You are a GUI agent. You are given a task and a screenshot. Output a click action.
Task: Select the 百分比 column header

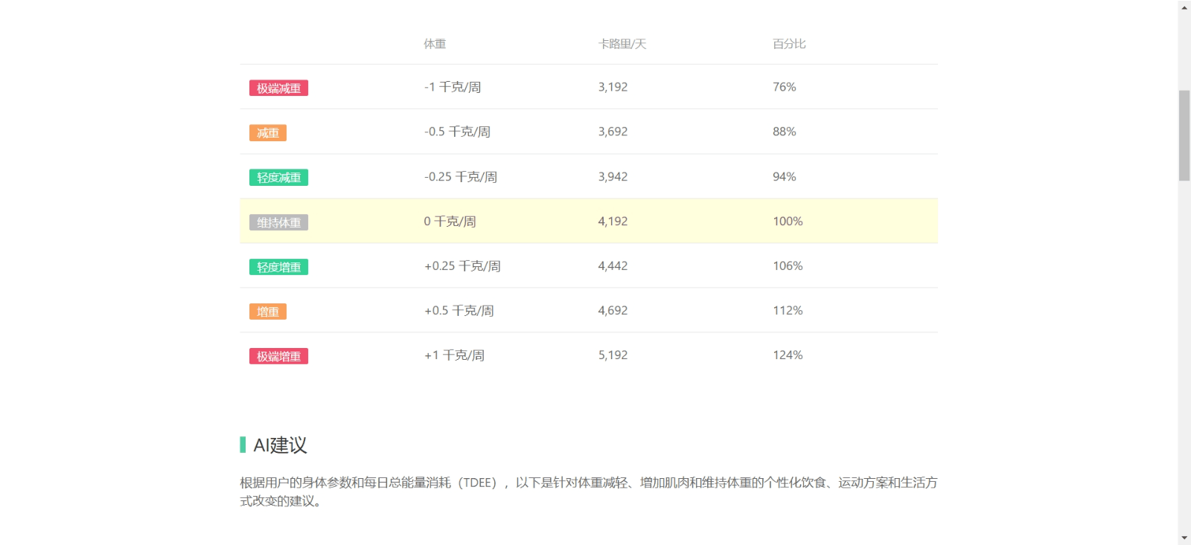789,44
